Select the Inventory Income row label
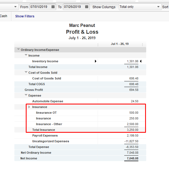 point(45,61)
